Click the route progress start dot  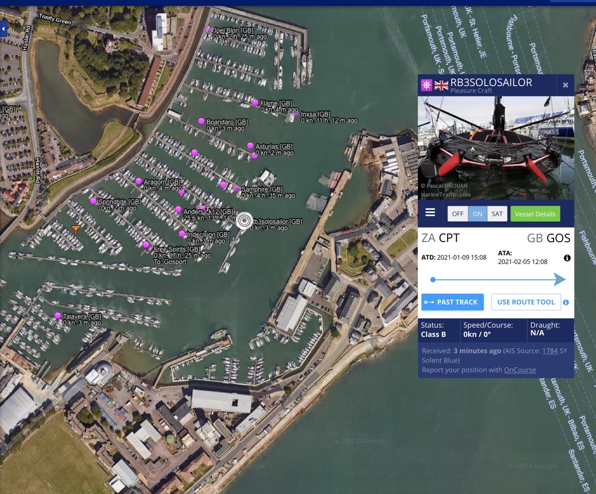click(432, 280)
